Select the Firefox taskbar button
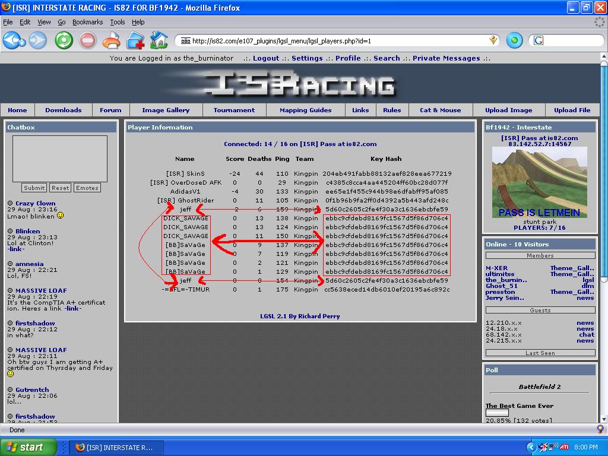Viewport: 608px width, 456px height. (x=116, y=448)
